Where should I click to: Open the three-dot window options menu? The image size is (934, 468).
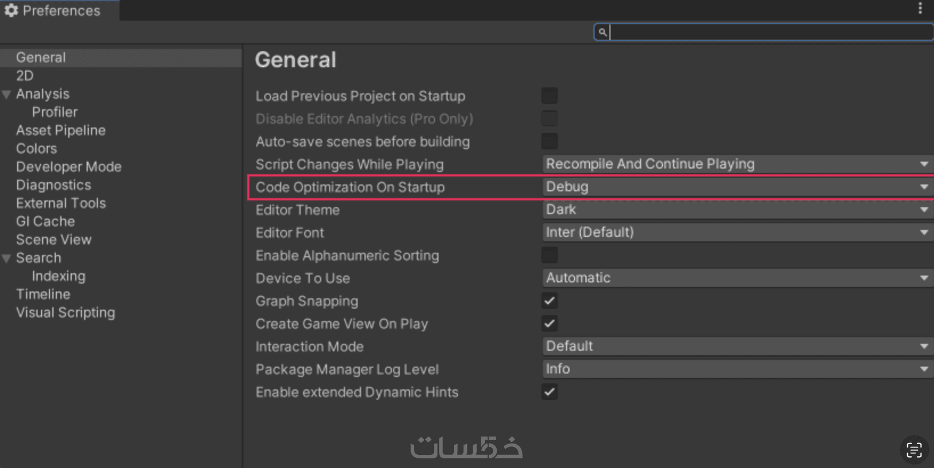tap(920, 8)
